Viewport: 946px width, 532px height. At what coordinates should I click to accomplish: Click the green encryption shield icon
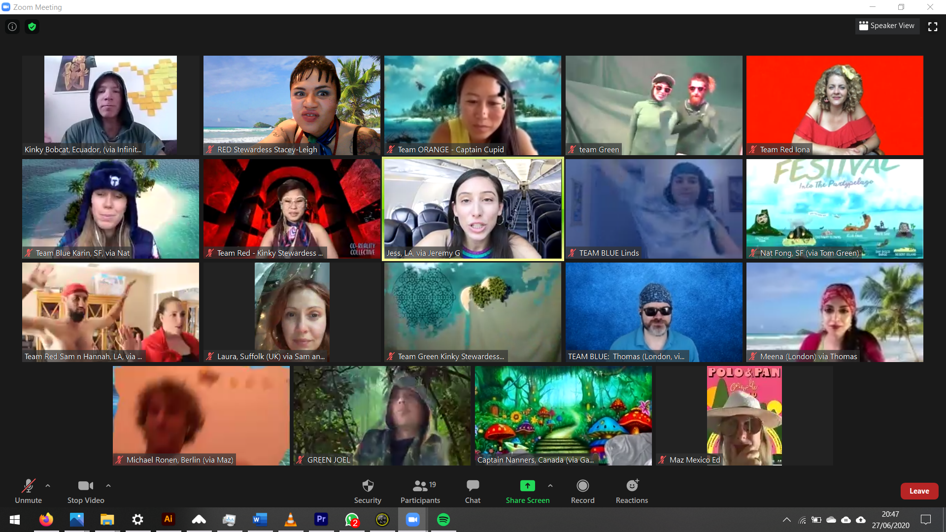tap(32, 27)
